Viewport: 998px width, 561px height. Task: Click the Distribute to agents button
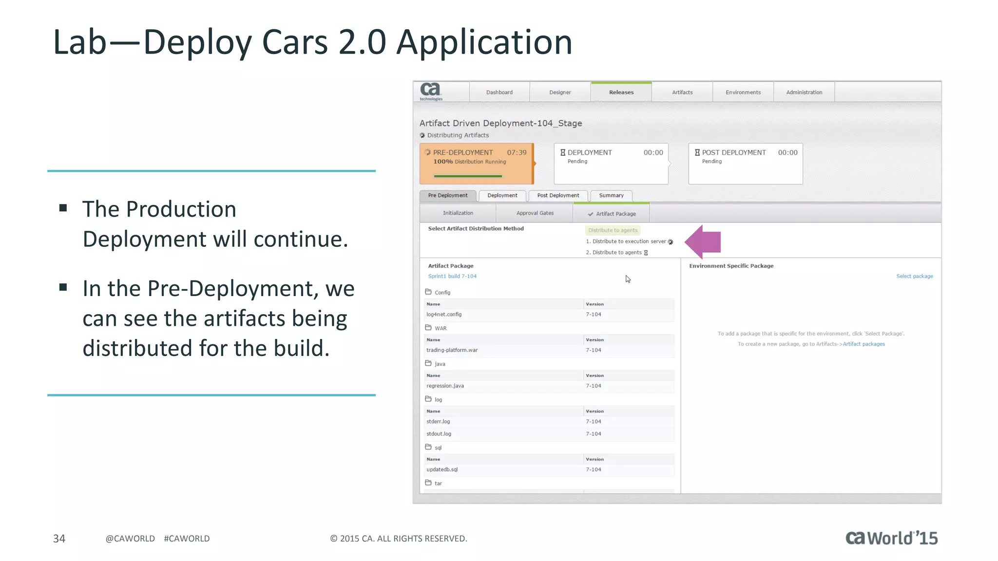point(613,230)
